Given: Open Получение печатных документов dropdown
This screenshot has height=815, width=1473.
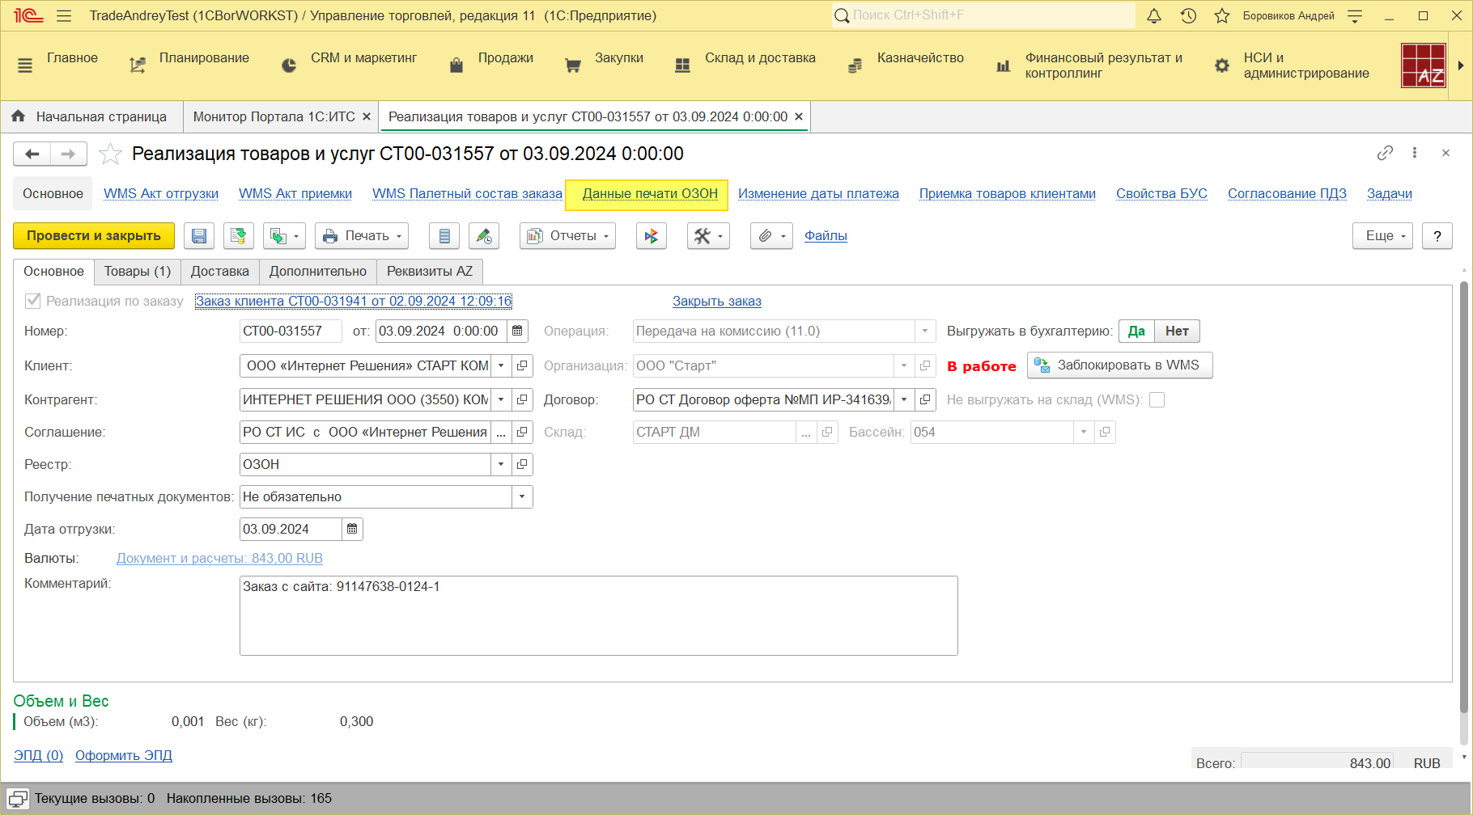Looking at the screenshot, I should pyautogui.click(x=522, y=497).
